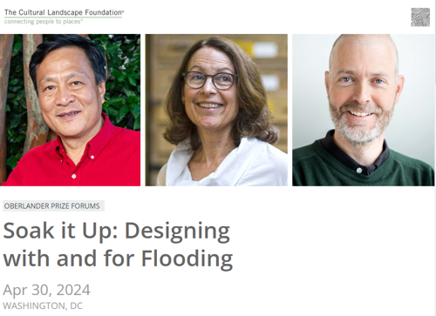Click the fingerprint-pattern icon at top right

coord(420,17)
